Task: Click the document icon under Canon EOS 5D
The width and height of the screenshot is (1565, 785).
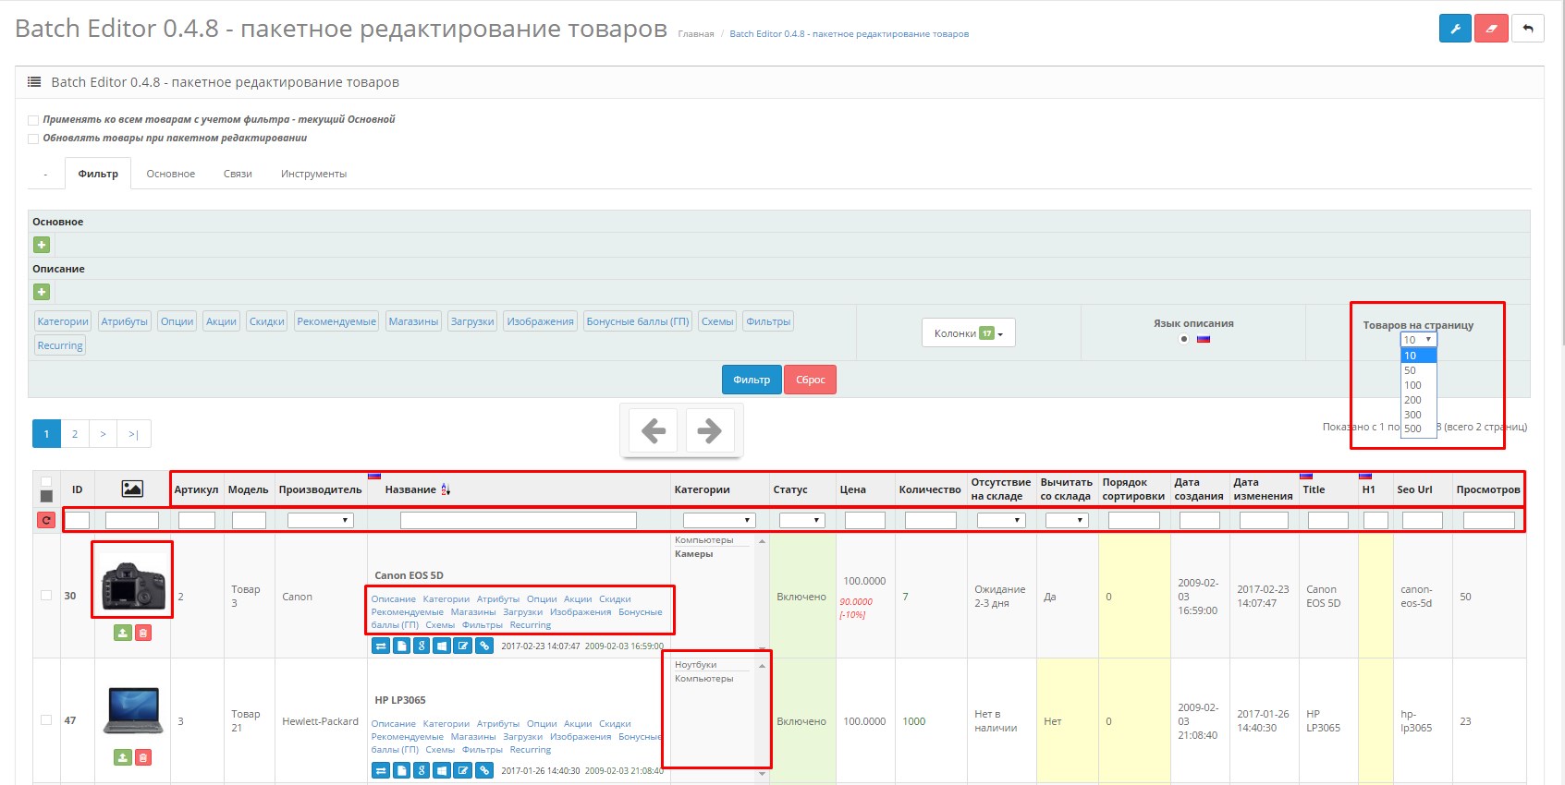Action: coord(401,646)
